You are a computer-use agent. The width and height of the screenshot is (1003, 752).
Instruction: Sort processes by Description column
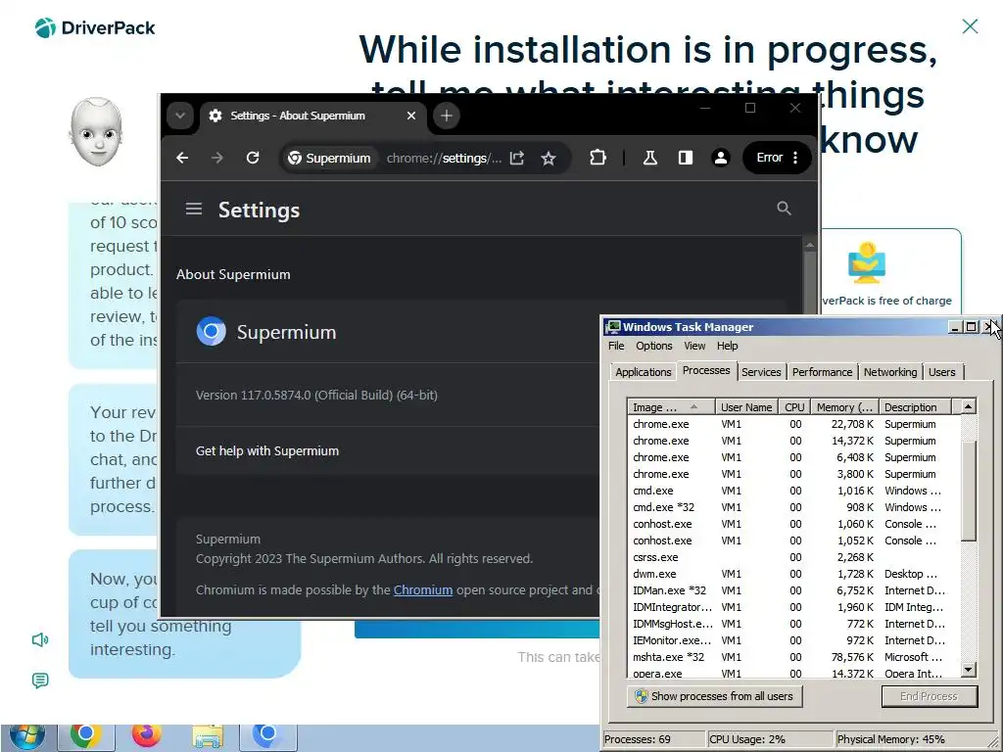click(x=916, y=407)
